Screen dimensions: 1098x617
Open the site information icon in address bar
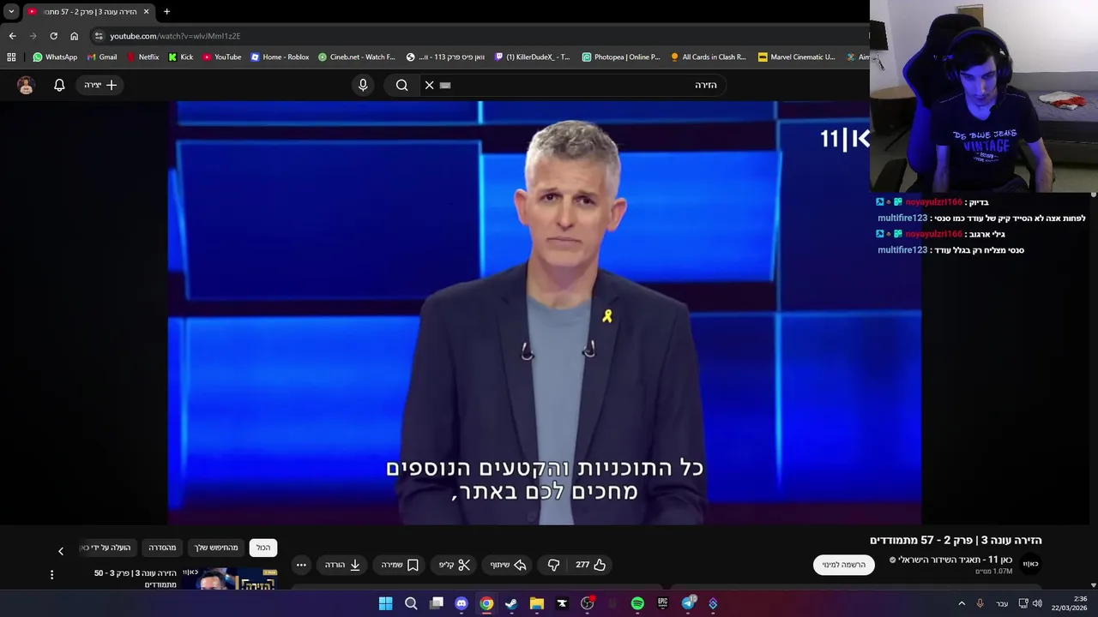(99, 36)
